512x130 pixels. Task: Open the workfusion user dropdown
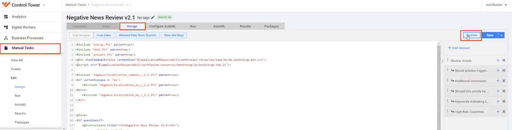pos(496,5)
